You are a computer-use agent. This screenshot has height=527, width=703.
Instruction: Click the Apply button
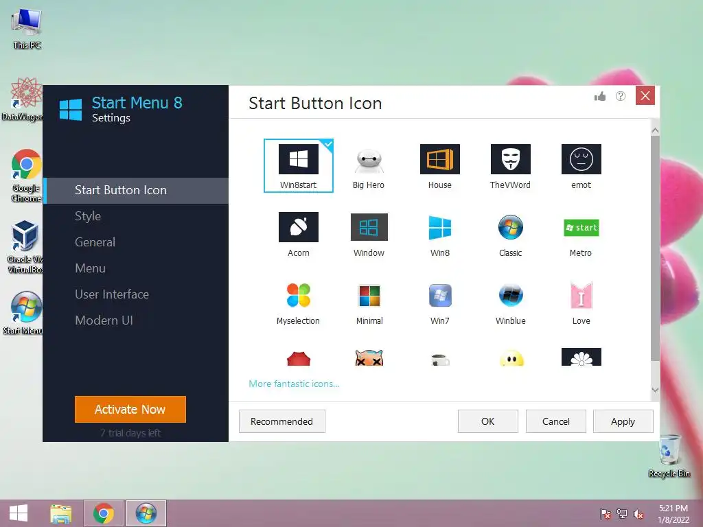623,421
